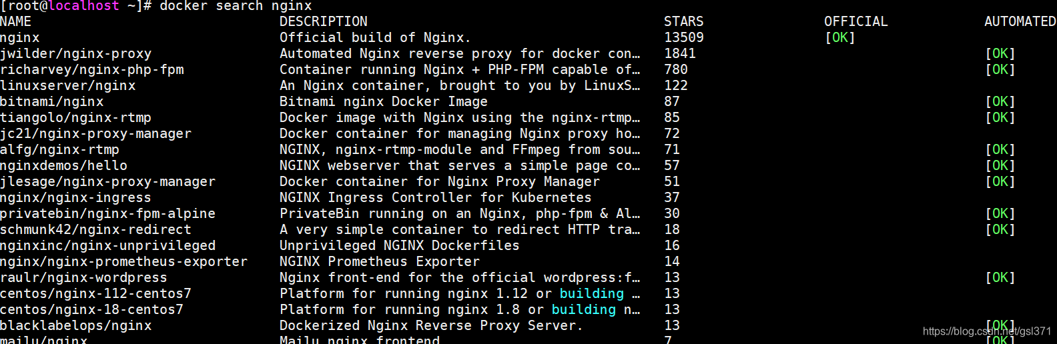
Task: Click the DESCRIPTION column header
Action: [324, 21]
